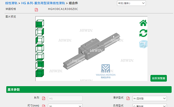Image resolution: width=174 pixels, height=107 pixels.
Task: Click the 基本参数 section header
Action: pyautogui.click(x=89, y=90)
